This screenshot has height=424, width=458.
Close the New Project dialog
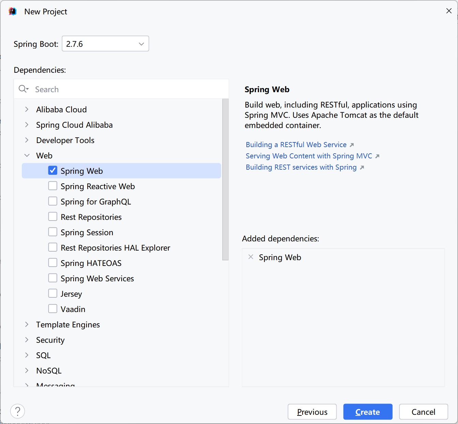click(x=449, y=11)
